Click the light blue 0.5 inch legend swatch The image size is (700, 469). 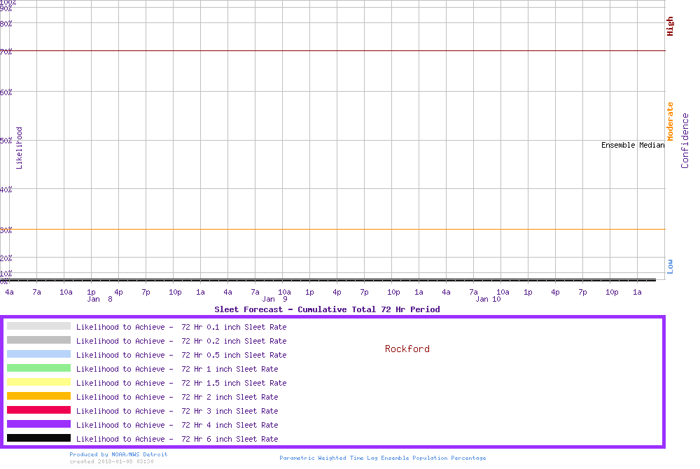click(x=38, y=354)
